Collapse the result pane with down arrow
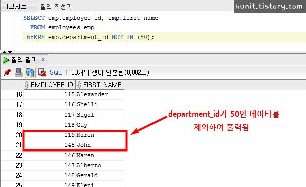The height and width of the screenshot is (187, 306). (10, 52)
